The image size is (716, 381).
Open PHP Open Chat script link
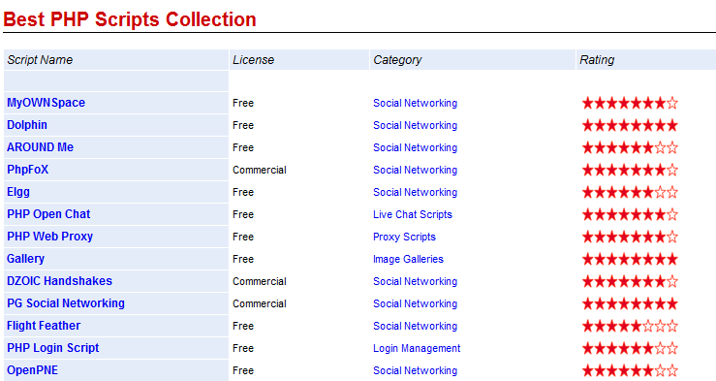click(48, 214)
